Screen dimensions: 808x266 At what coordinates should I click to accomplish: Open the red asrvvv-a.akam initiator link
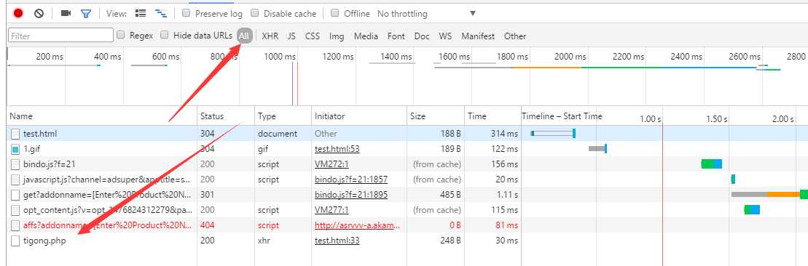click(357, 225)
